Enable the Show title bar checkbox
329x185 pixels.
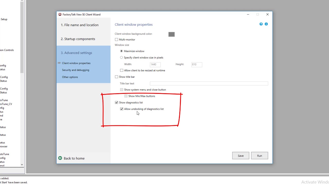pyautogui.click(x=116, y=77)
